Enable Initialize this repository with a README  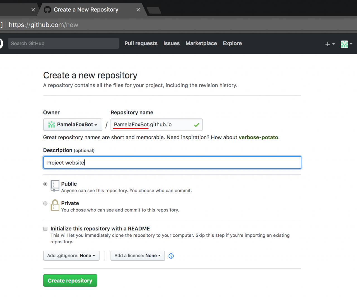click(45, 229)
